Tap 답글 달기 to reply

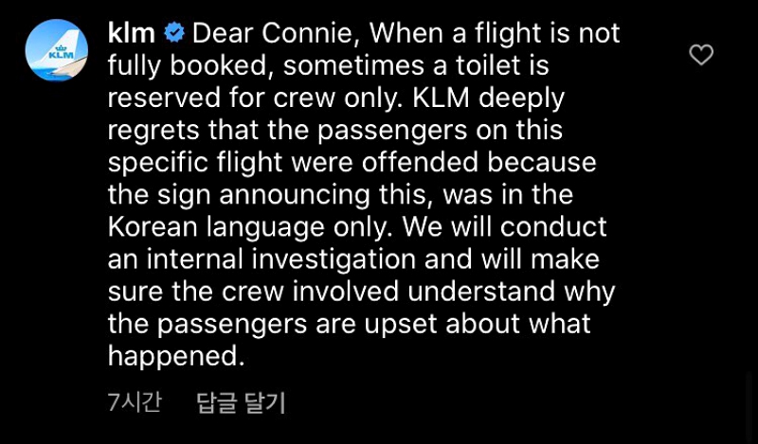point(241,403)
